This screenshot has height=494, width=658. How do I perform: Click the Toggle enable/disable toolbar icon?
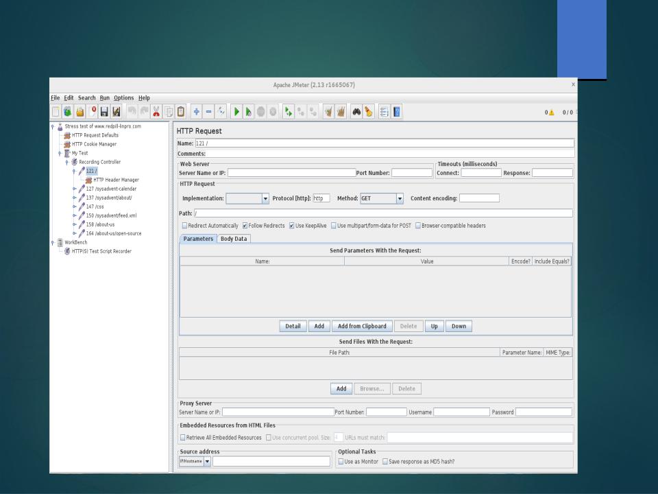pyautogui.click(x=221, y=112)
